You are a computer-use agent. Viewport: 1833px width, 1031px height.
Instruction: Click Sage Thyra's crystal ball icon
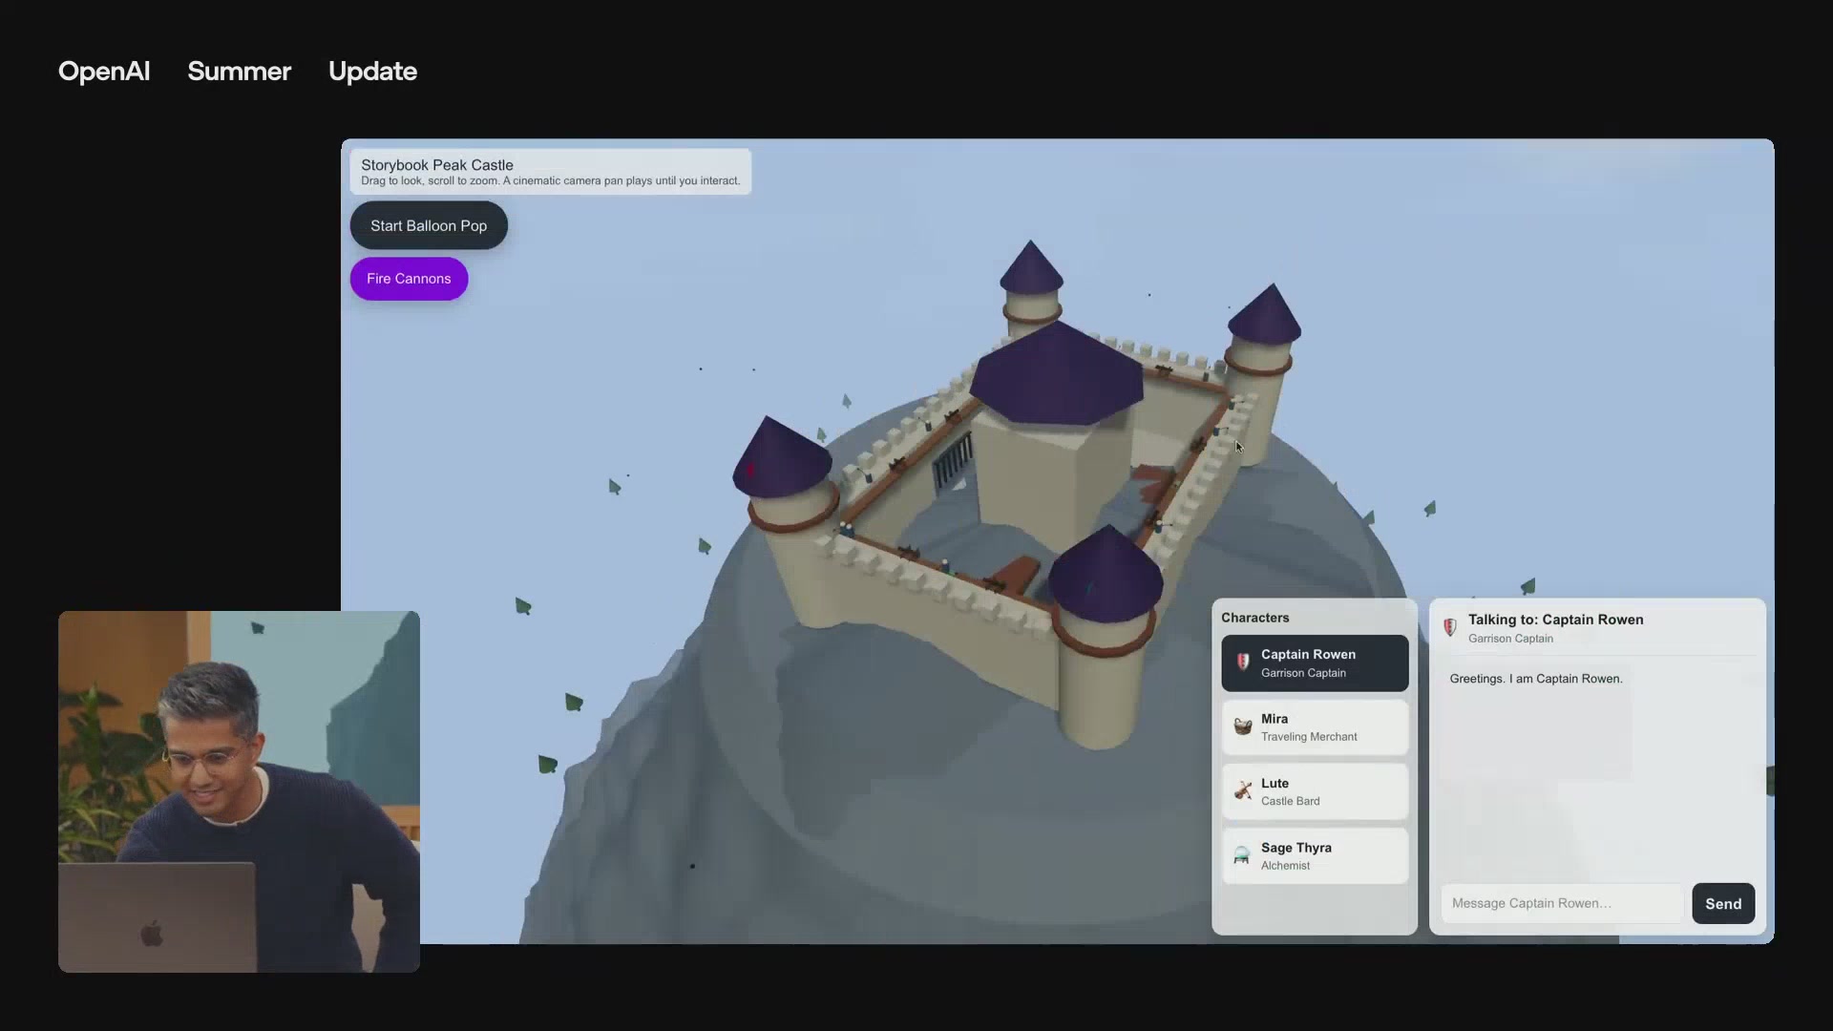click(x=1242, y=855)
